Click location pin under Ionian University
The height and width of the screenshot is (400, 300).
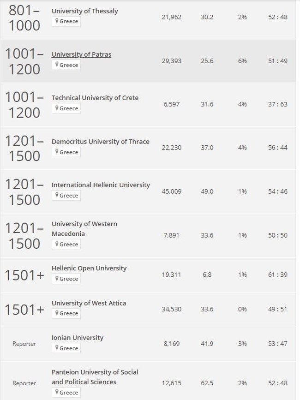click(57, 348)
